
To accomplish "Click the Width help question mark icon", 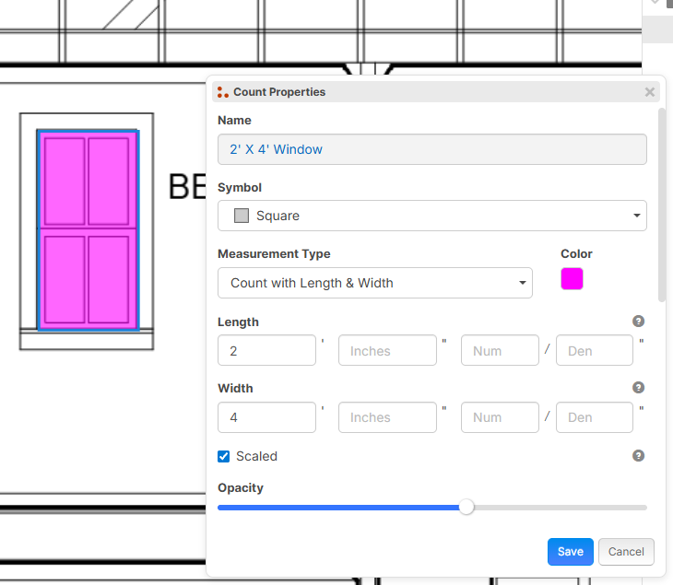I will pyautogui.click(x=638, y=388).
